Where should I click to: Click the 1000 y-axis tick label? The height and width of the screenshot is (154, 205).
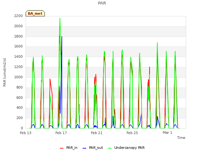tap(19, 77)
